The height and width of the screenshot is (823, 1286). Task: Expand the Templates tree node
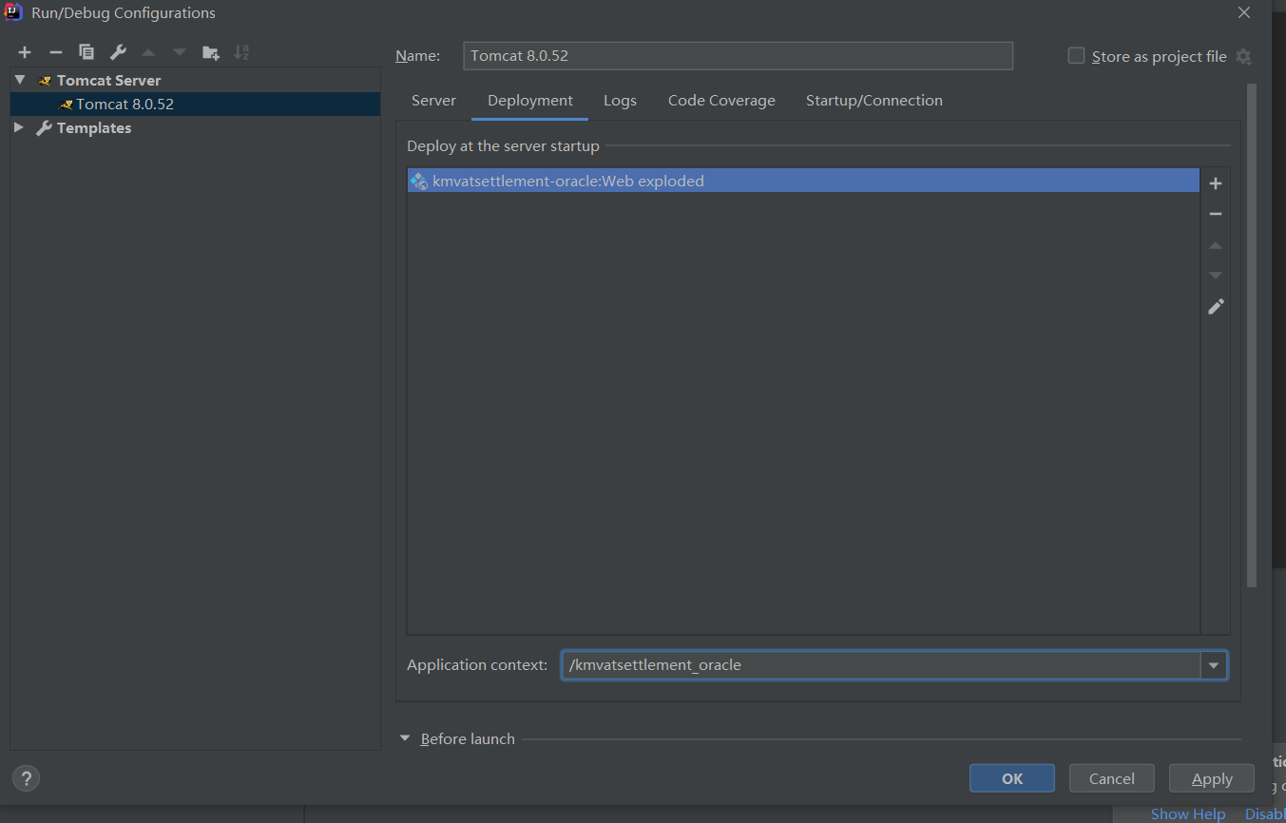[19, 127]
